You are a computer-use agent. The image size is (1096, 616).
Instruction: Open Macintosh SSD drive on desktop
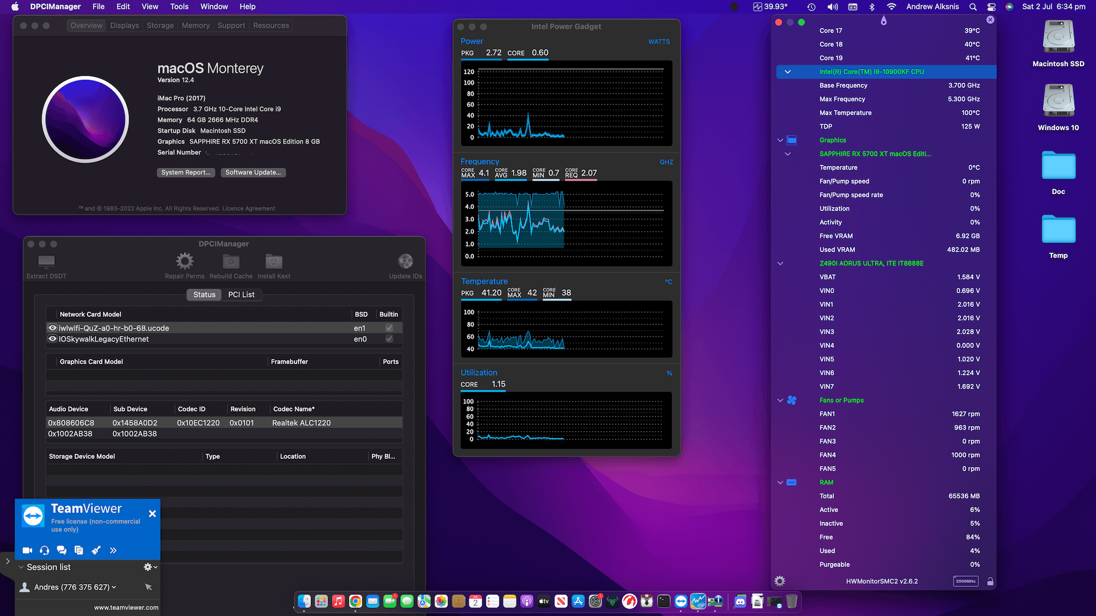(x=1058, y=43)
